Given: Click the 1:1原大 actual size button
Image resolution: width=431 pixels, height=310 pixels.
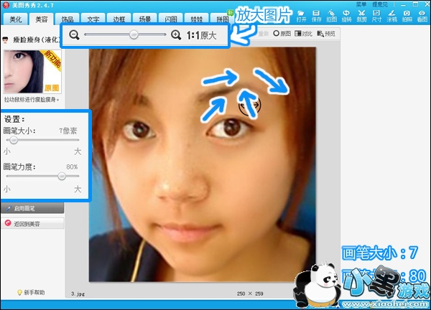Looking at the screenshot, I should pyautogui.click(x=201, y=35).
